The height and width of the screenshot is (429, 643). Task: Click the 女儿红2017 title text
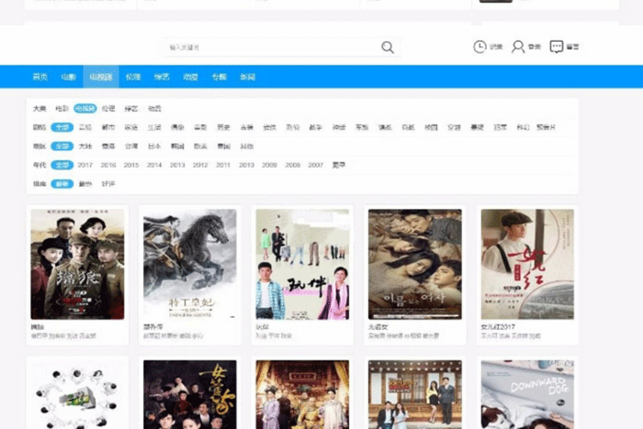coord(498,327)
